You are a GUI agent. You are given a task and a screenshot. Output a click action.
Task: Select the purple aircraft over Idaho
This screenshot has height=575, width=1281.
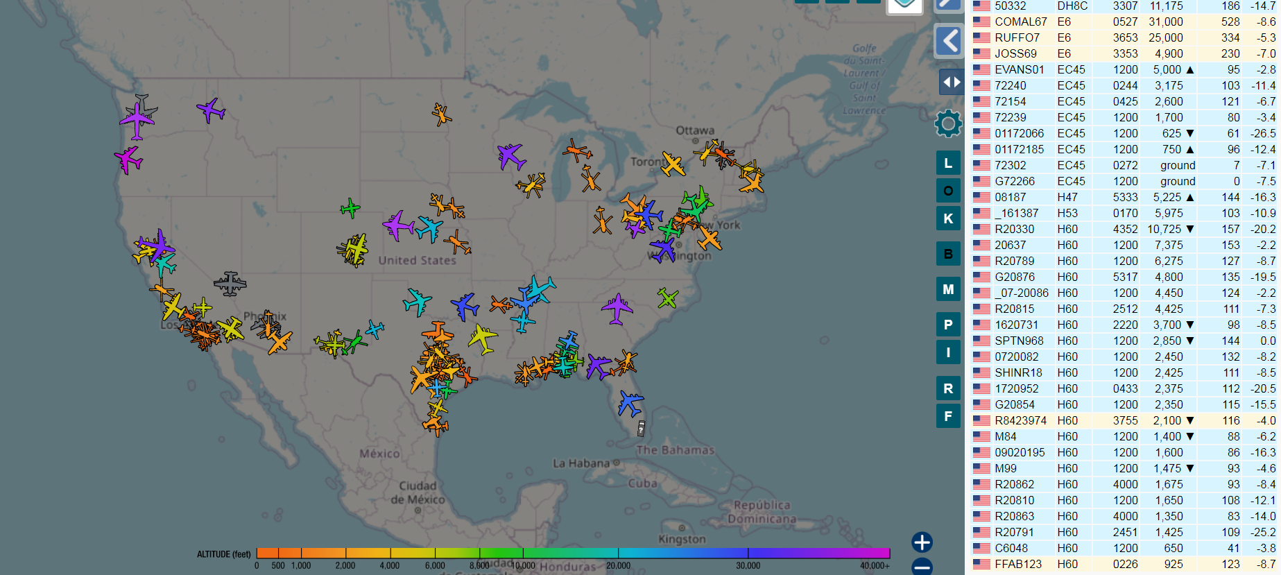click(x=211, y=110)
